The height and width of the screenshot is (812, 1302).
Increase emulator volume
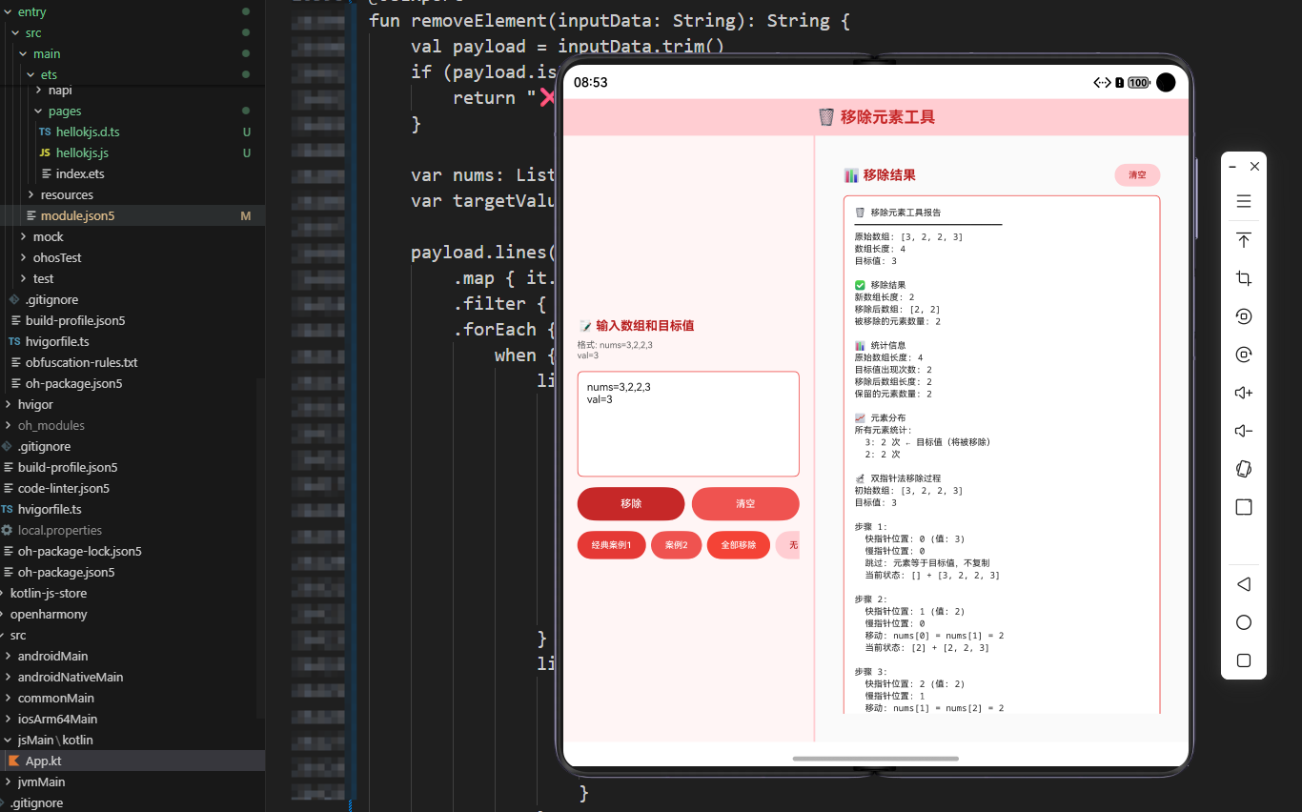pyautogui.click(x=1244, y=393)
